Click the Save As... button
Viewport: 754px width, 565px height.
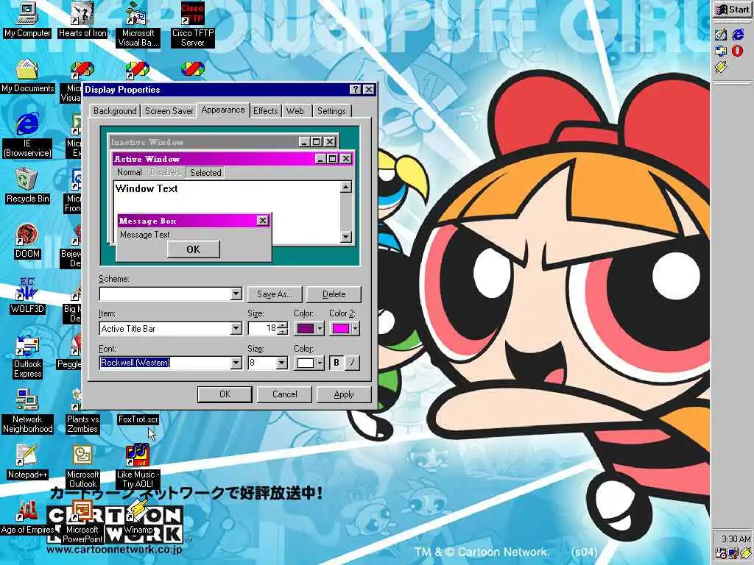coord(275,294)
